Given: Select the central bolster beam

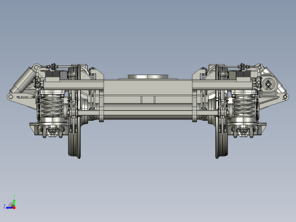Looking at the screenshot, I should pos(148,87).
